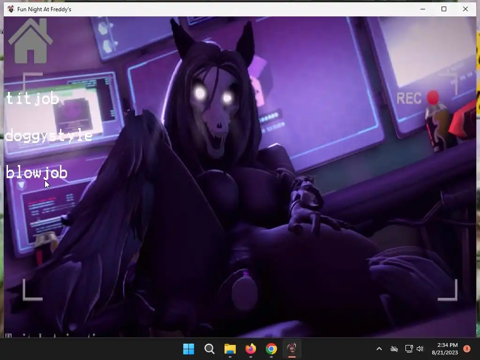Click the Fun Night At Freddy's taskbar icon

pos(292,349)
